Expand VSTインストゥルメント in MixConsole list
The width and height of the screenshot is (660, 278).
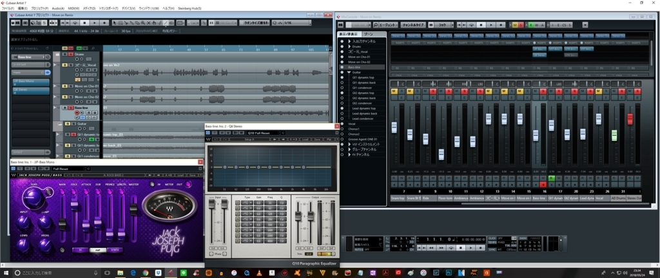(349, 144)
